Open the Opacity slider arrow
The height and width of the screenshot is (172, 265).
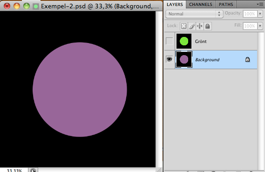(x=260, y=14)
